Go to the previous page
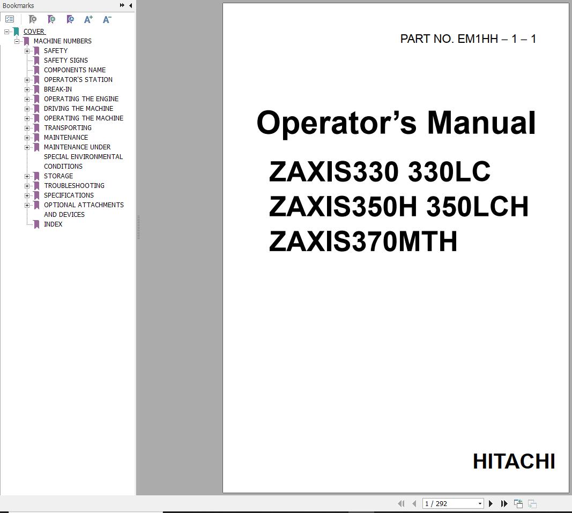 (414, 503)
